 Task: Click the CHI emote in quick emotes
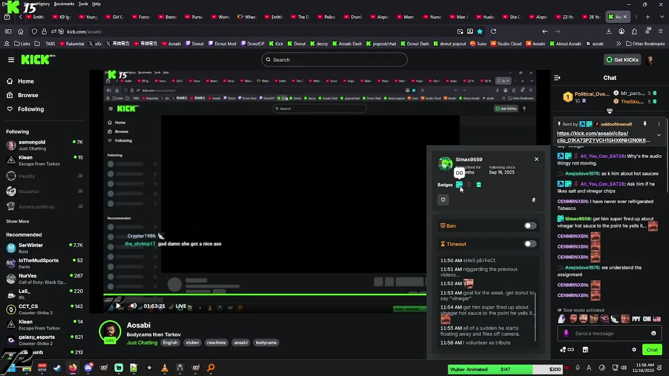pyautogui.click(x=647, y=319)
